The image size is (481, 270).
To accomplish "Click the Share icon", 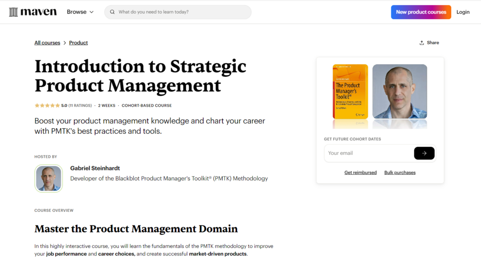I will (x=422, y=43).
